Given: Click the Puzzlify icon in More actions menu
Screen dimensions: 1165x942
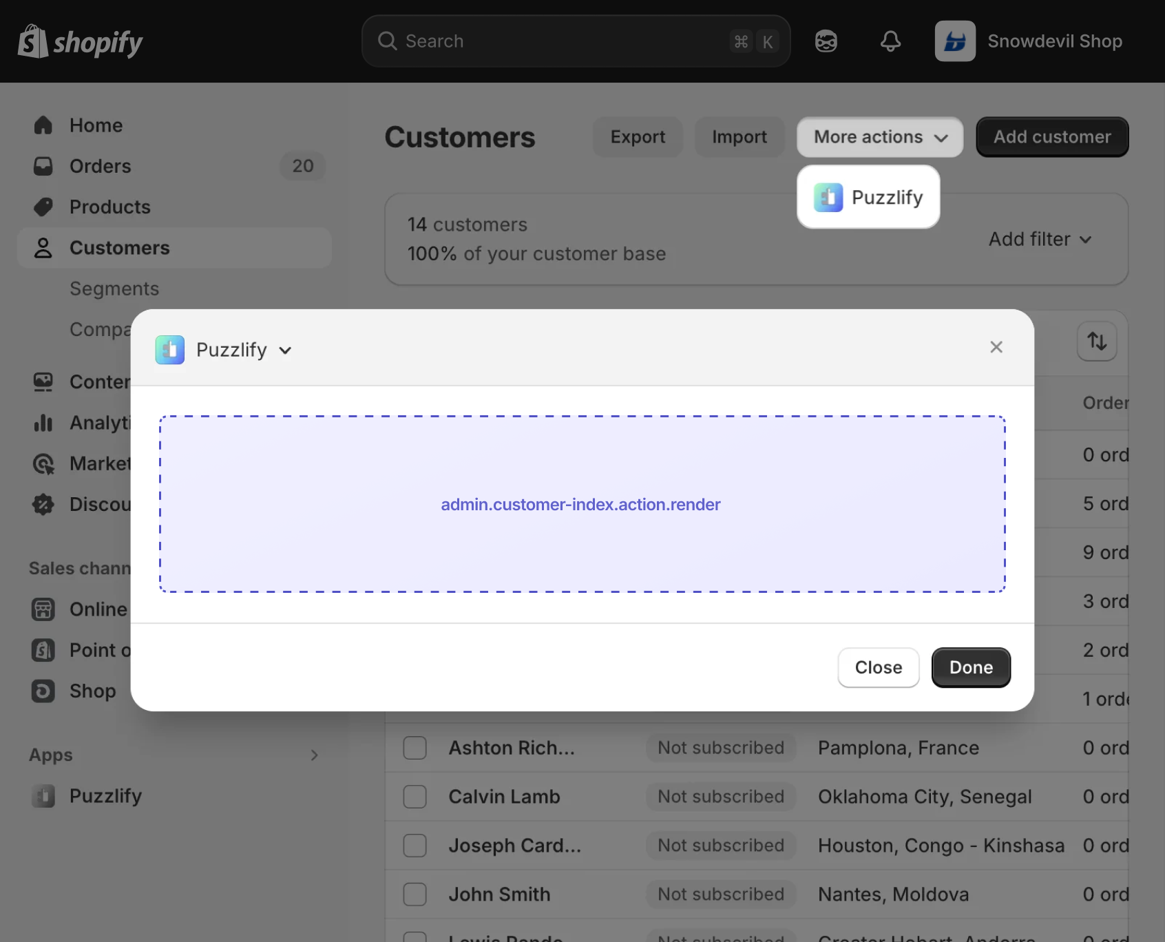Looking at the screenshot, I should 828,198.
